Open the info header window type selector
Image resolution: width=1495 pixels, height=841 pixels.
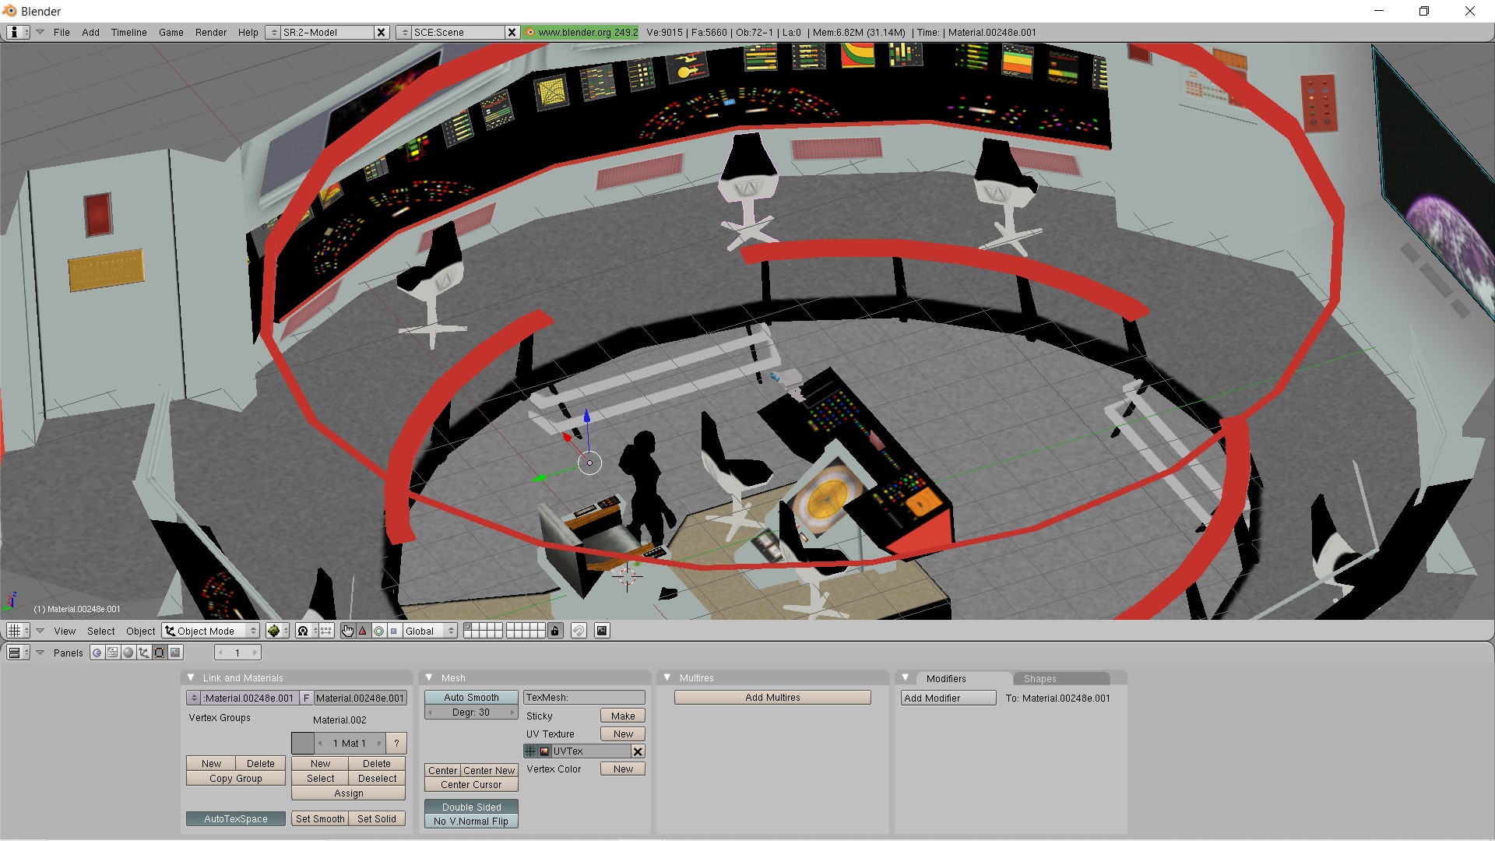click(18, 32)
